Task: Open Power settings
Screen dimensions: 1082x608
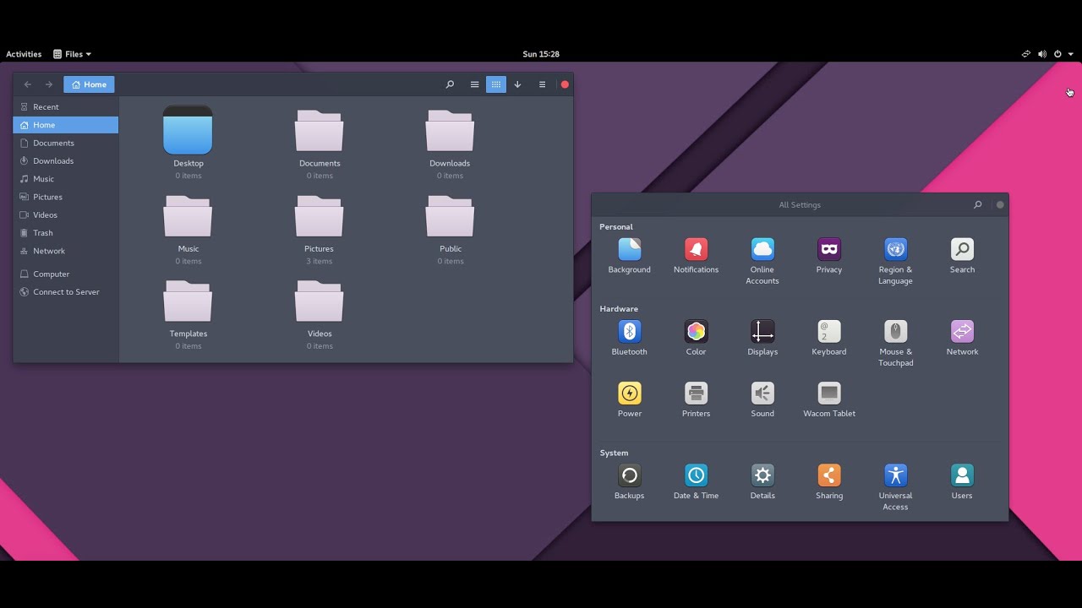Action: (629, 393)
